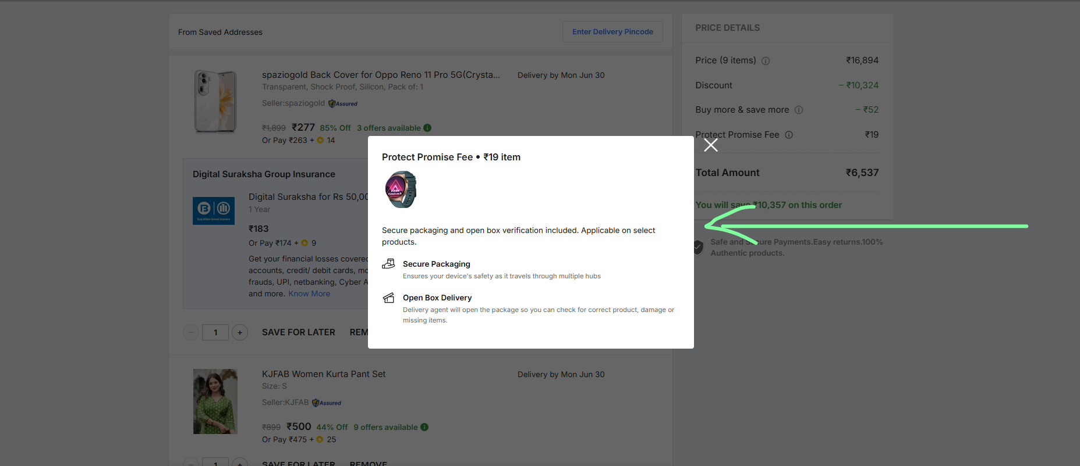
Task: Click the 'Seller:spaziogold' text
Action: click(293, 103)
